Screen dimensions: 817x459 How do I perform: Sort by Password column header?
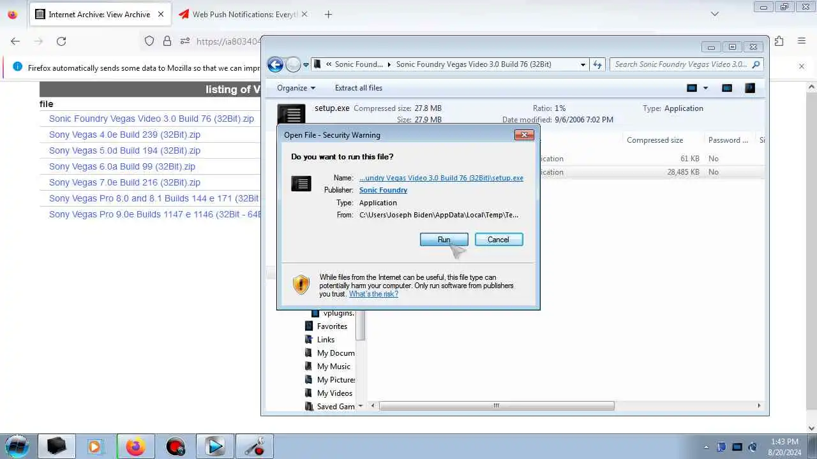click(728, 140)
